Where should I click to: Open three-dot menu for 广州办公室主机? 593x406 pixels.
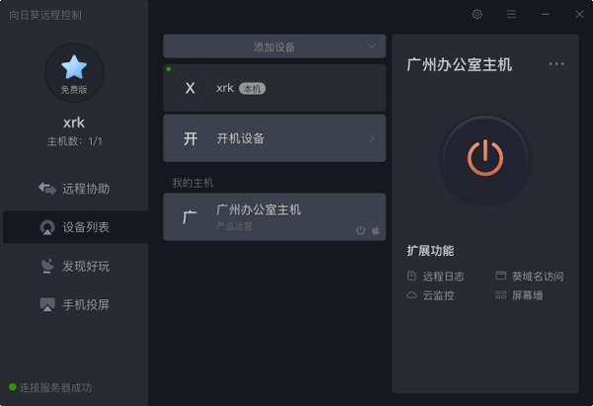(556, 64)
